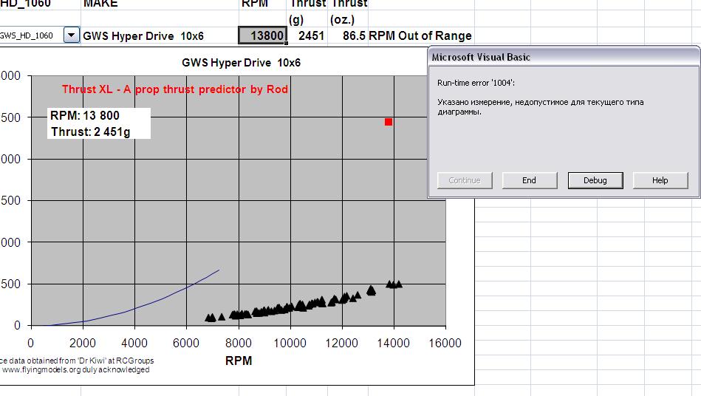Select the RPM input cell showing 13800

click(x=262, y=35)
